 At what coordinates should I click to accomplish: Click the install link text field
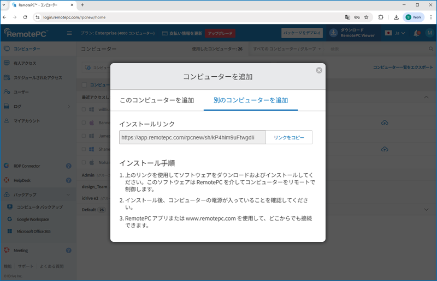193,138
